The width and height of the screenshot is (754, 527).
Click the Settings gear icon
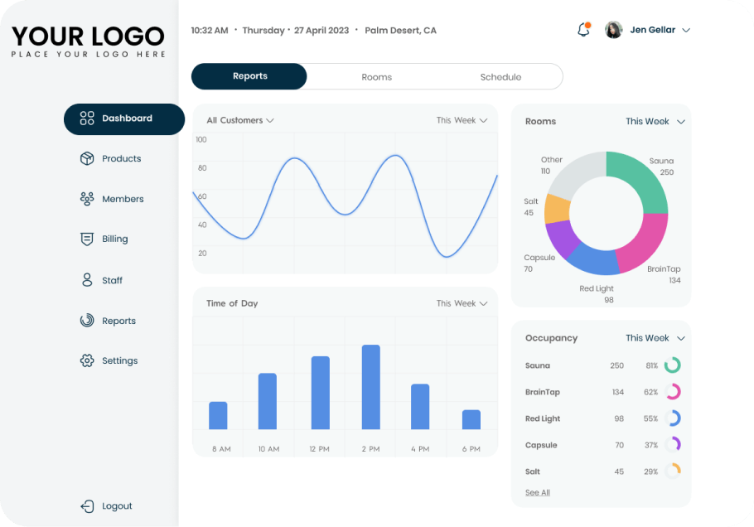87,360
